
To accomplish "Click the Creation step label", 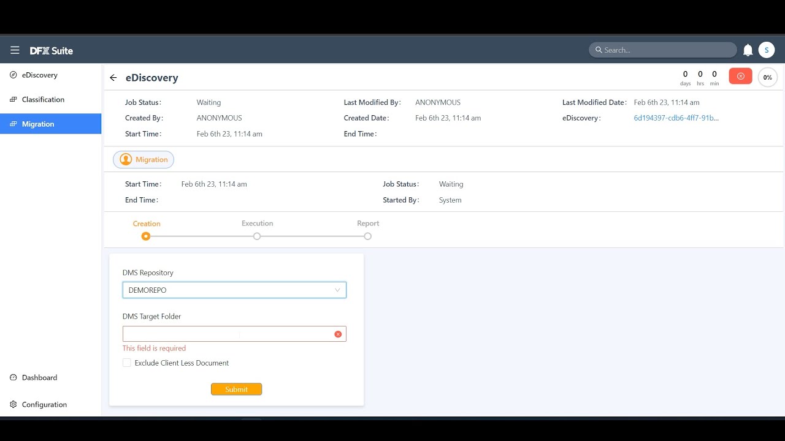I will [x=147, y=224].
